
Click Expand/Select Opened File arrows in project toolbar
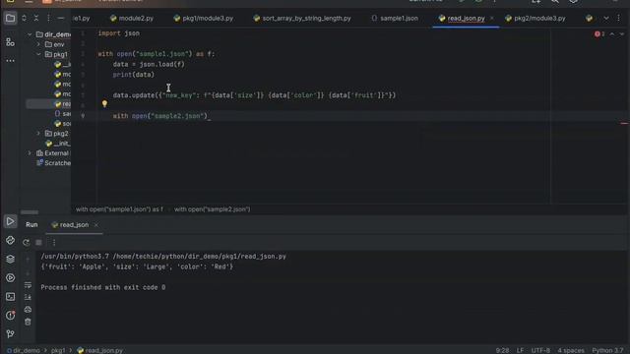click(x=24, y=18)
